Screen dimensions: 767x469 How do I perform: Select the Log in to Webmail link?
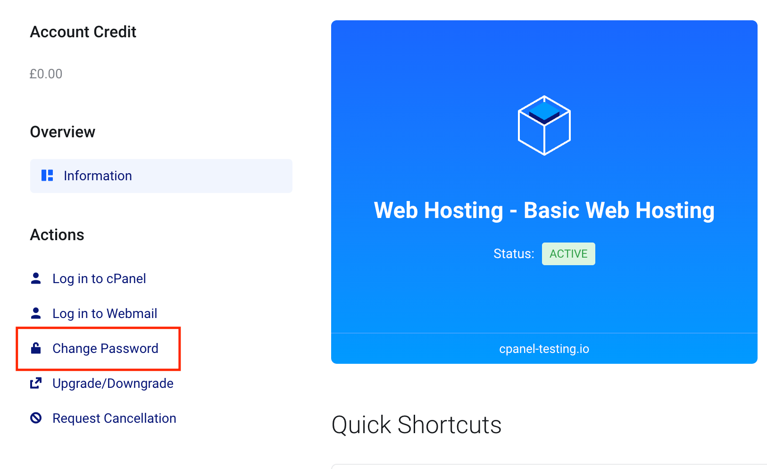click(x=105, y=314)
